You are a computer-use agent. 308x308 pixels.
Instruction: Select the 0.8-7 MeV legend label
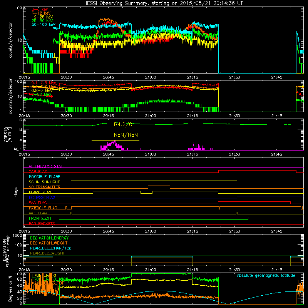42,90
